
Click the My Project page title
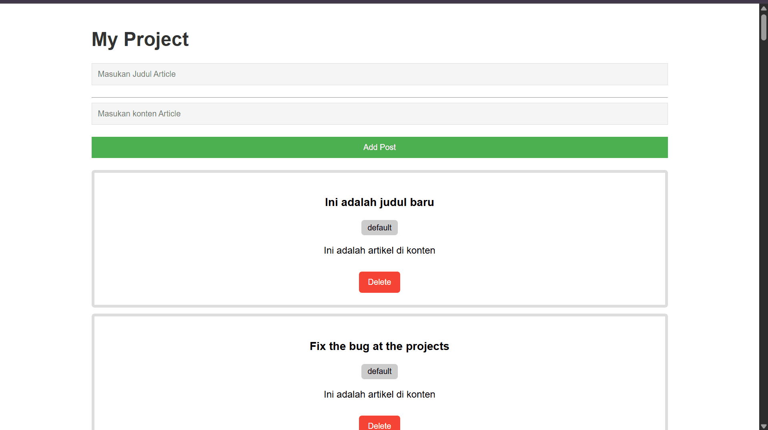[x=140, y=39]
